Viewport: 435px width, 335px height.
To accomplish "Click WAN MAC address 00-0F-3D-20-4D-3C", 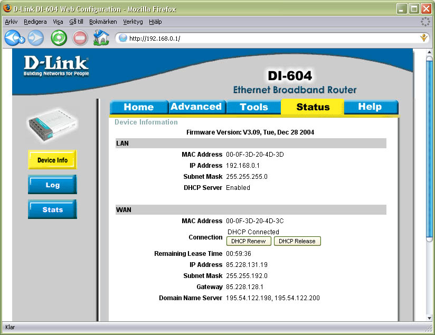I will coord(254,221).
